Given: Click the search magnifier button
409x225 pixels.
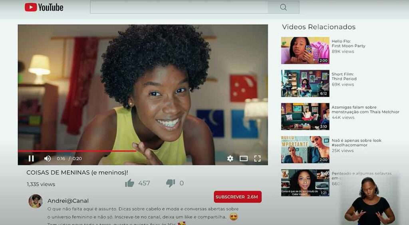Looking at the screenshot, I should pyautogui.click(x=283, y=7).
